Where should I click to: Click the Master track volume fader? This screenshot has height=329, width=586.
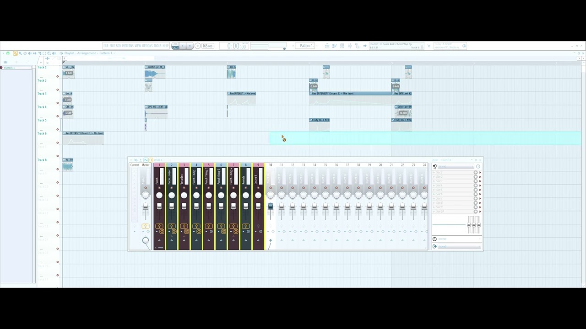(146, 207)
